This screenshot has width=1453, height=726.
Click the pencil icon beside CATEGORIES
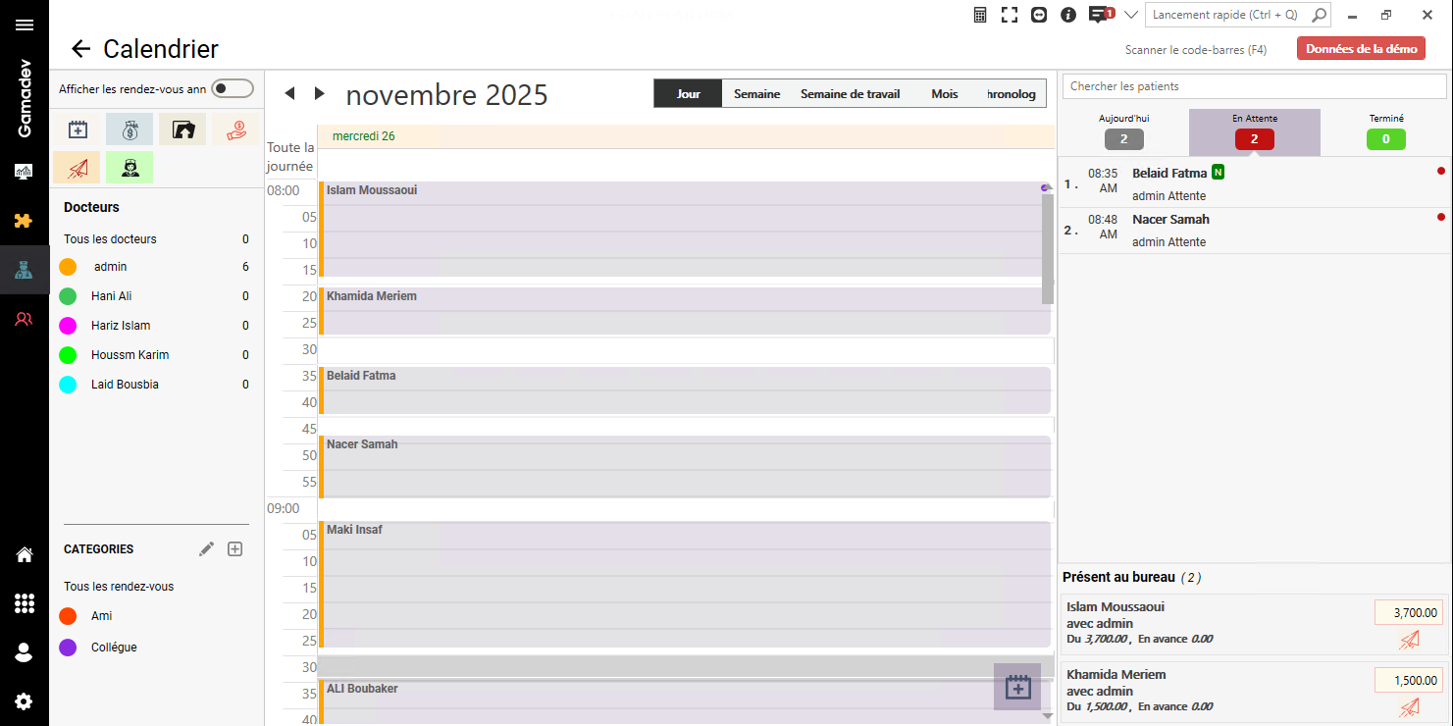(x=206, y=549)
